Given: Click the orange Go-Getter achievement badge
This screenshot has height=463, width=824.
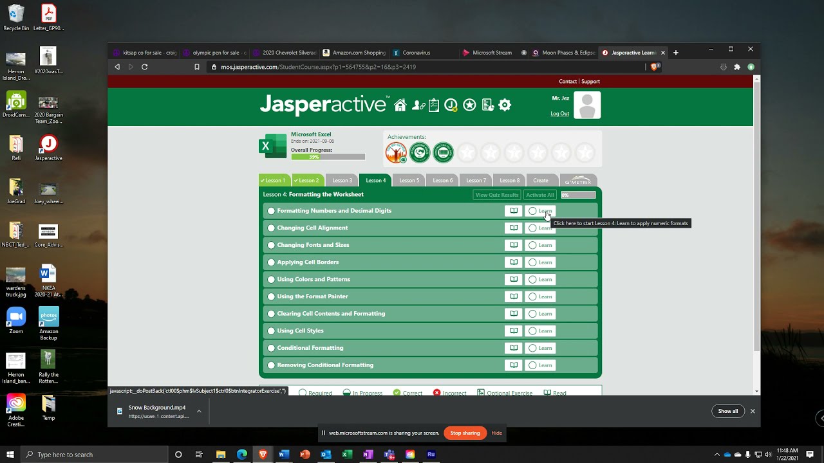Looking at the screenshot, I should tap(396, 152).
